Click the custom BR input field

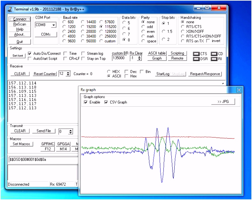(x=120, y=58)
